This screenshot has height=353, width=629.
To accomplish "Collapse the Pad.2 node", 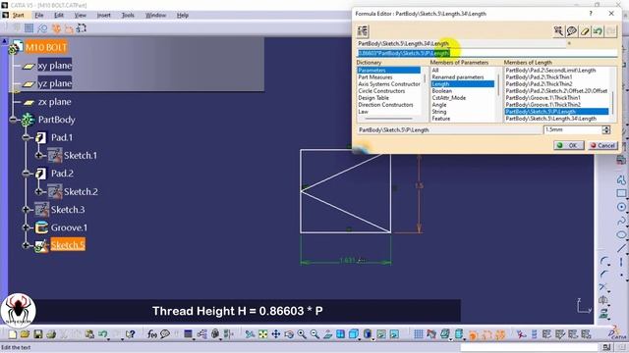I will coord(27,174).
